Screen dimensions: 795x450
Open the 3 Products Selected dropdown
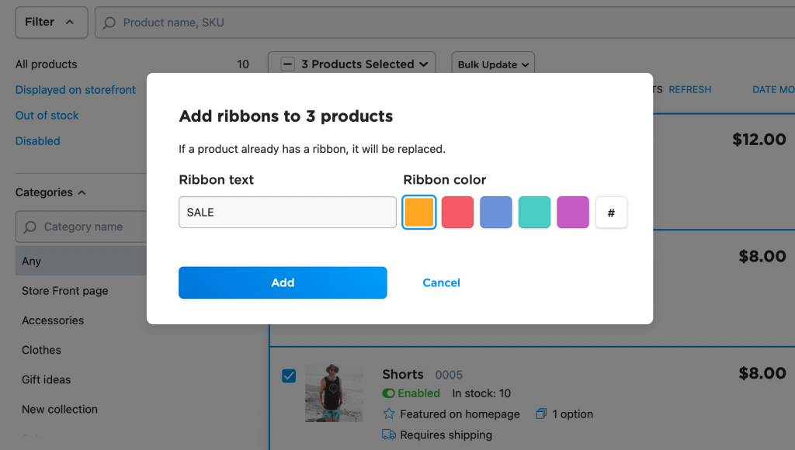pos(352,64)
